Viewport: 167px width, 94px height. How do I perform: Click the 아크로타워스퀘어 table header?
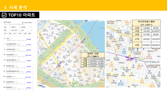click(146, 23)
